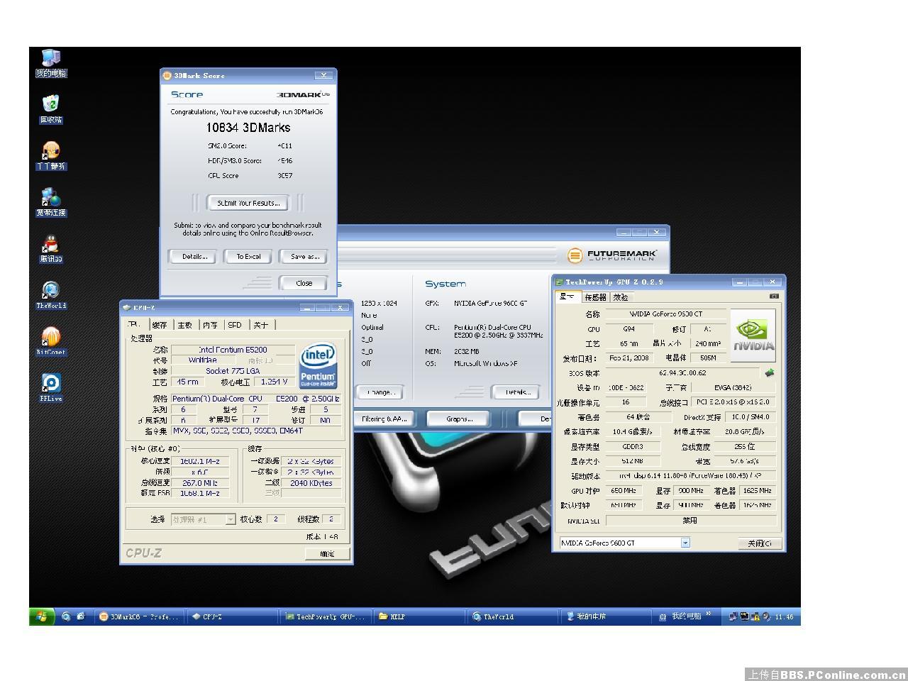Open the TheWorld browser desktop icon

51,295
